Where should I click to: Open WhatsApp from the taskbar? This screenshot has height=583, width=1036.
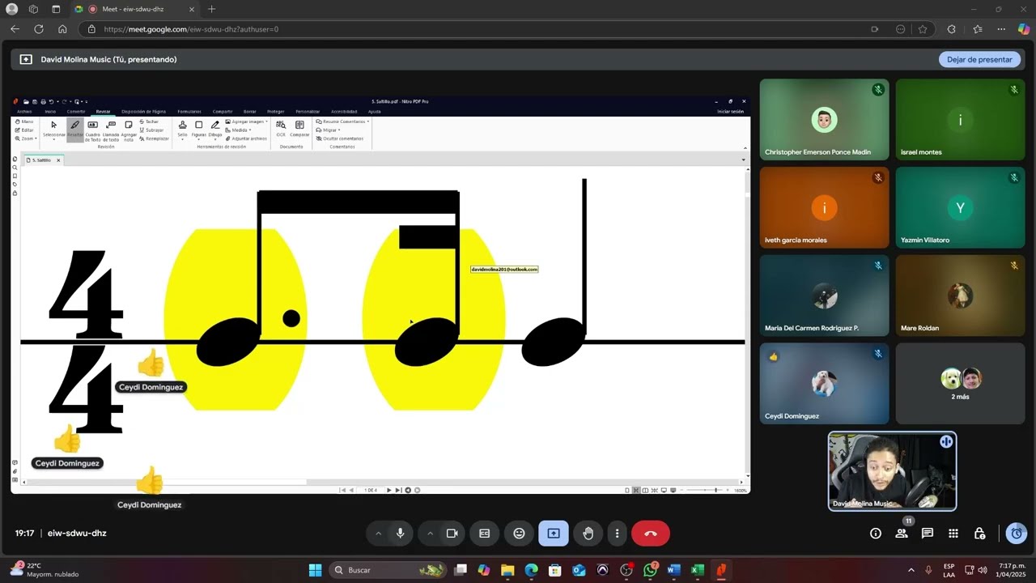pos(650,570)
